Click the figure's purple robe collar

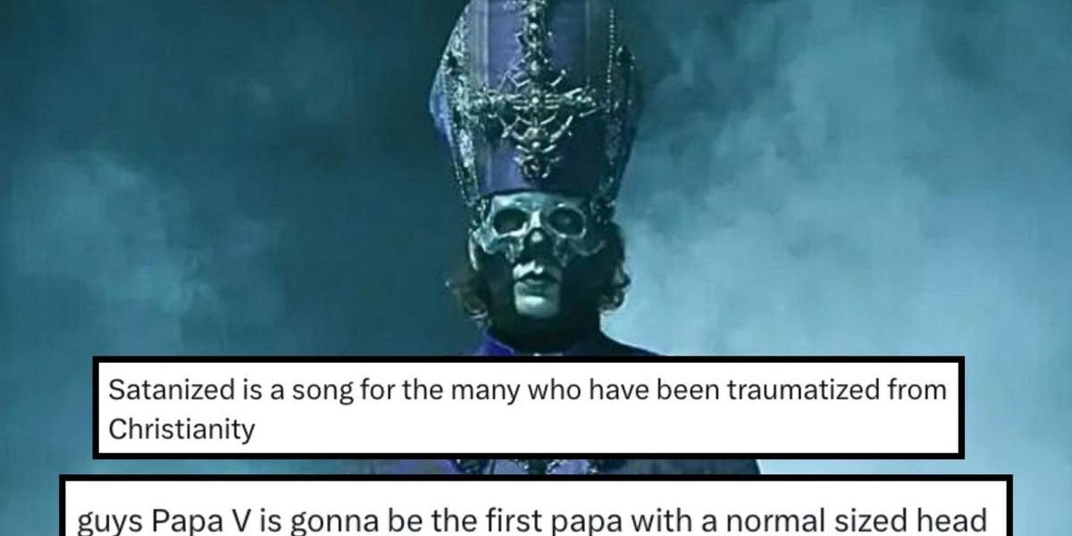pyautogui.click(x=536, y=344)
